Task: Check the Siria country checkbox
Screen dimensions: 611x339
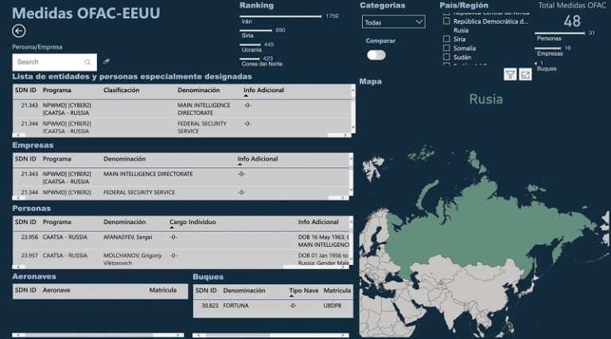Action: click(x=446, y=39)
